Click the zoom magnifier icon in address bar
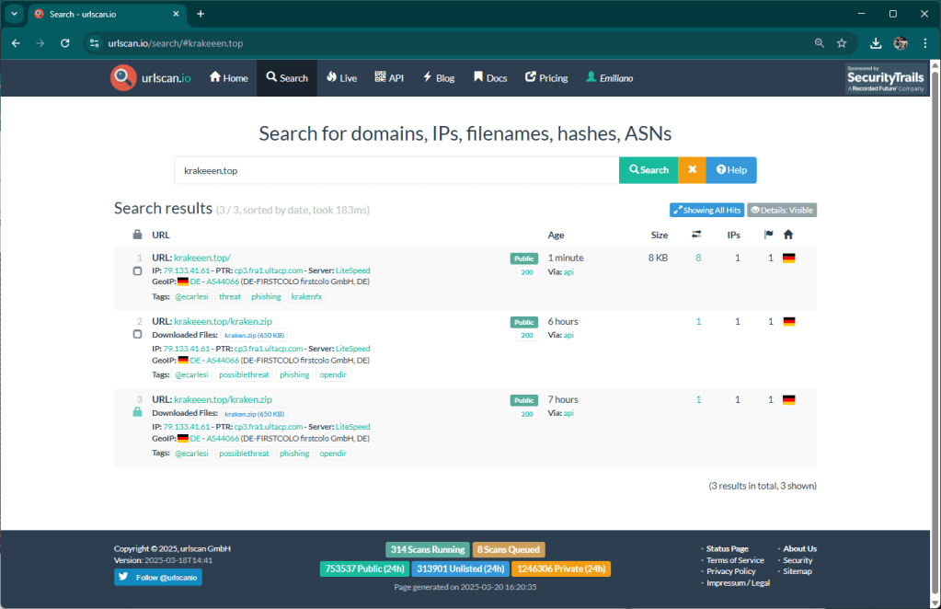Viewport: 941px width, 609px height. click(820, 43)
